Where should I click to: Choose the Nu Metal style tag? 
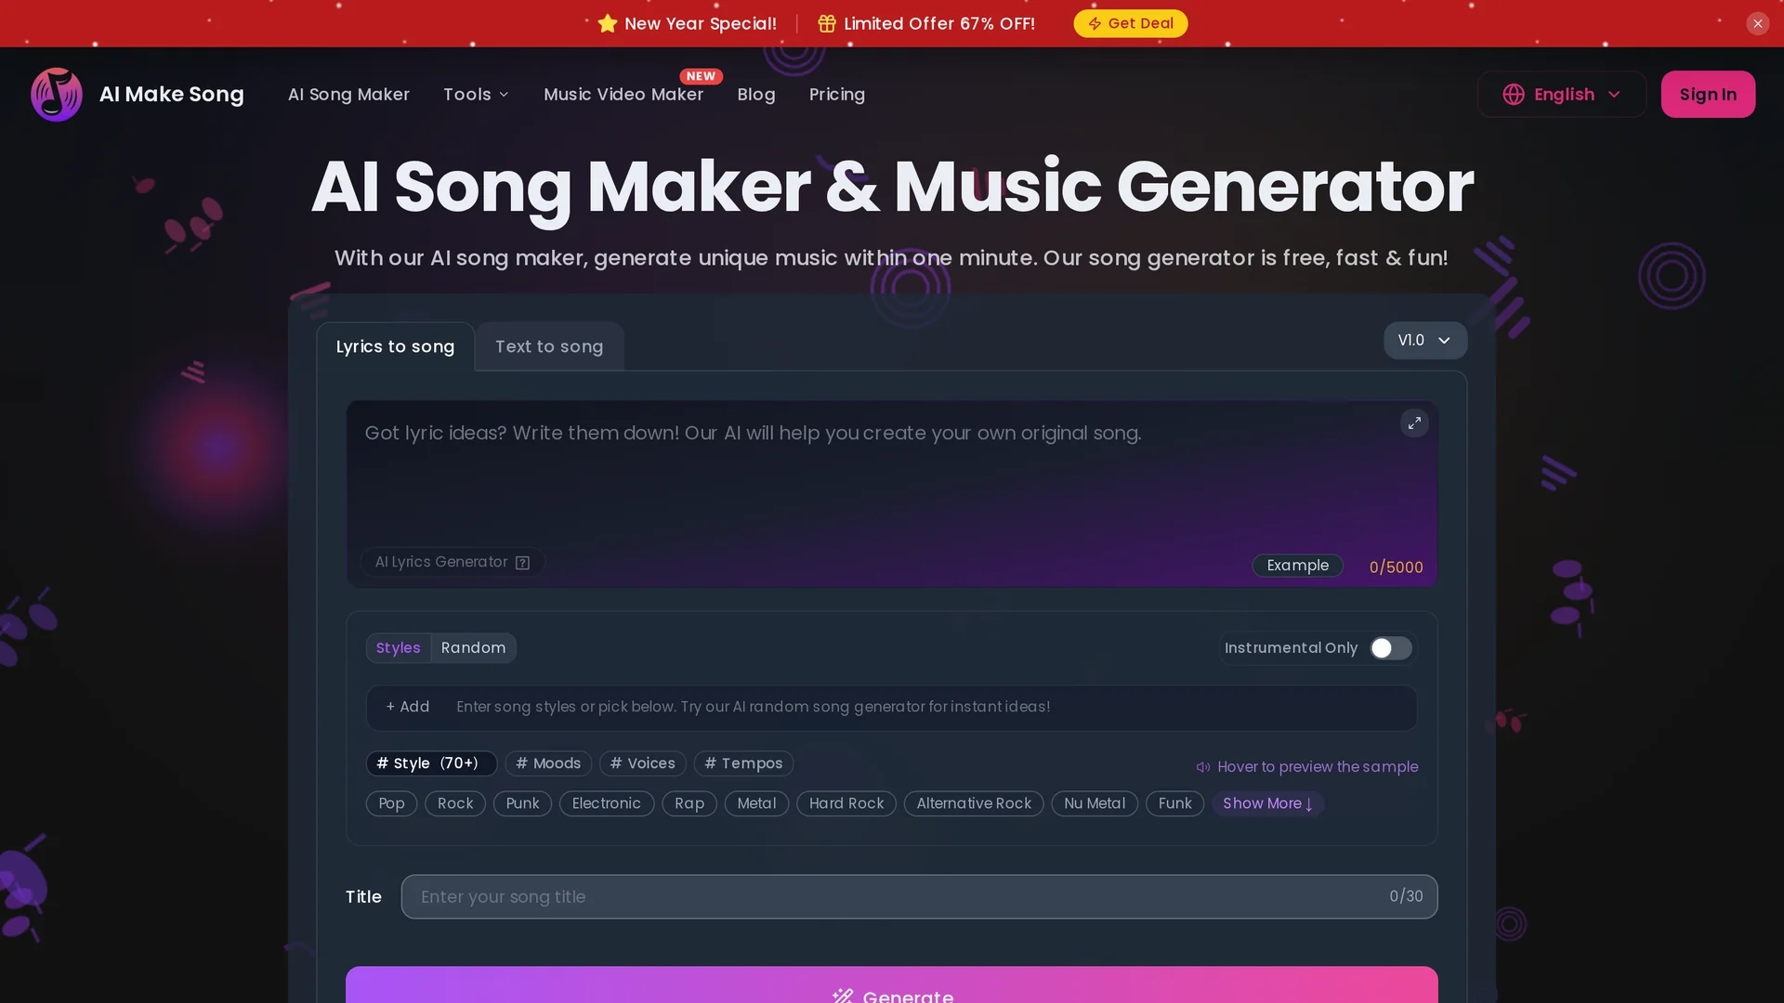[x=1095, y=803]
